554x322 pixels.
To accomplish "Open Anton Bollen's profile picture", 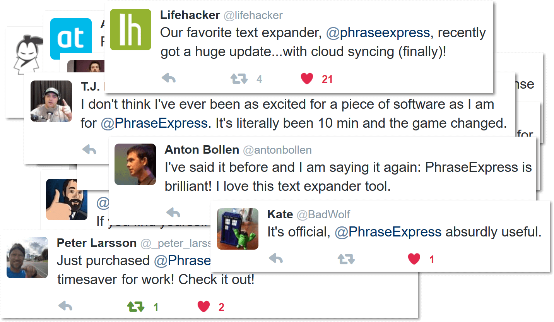I will coord(135,164).
